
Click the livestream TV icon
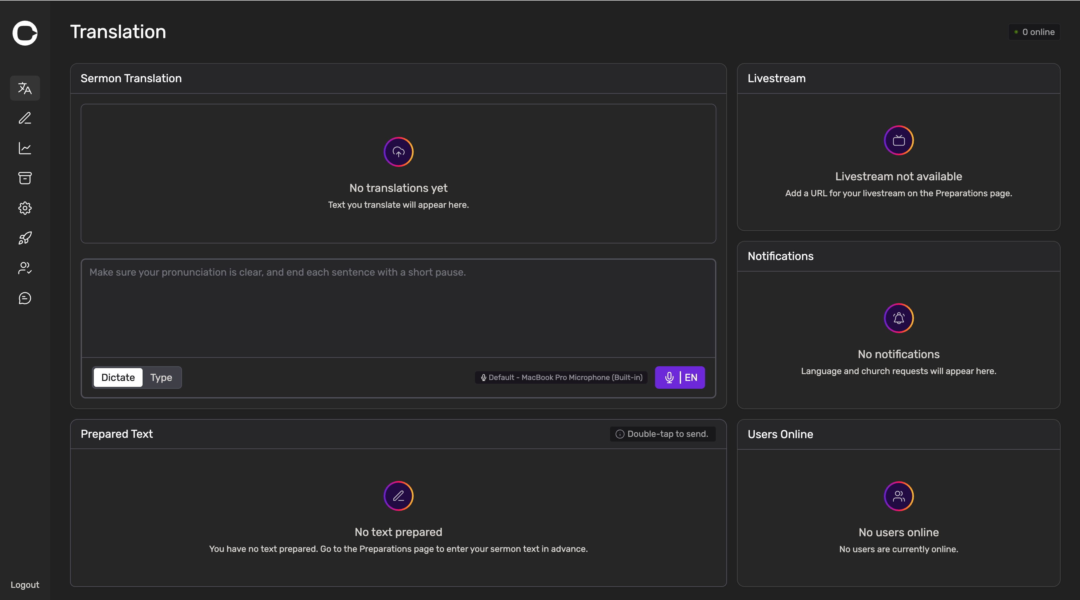point(898,140)
